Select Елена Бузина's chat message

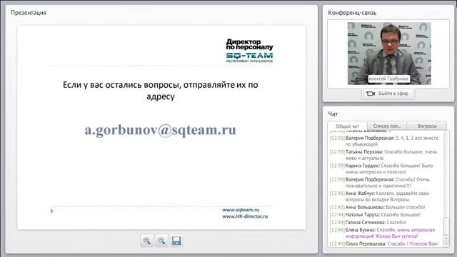coord(383,233)
